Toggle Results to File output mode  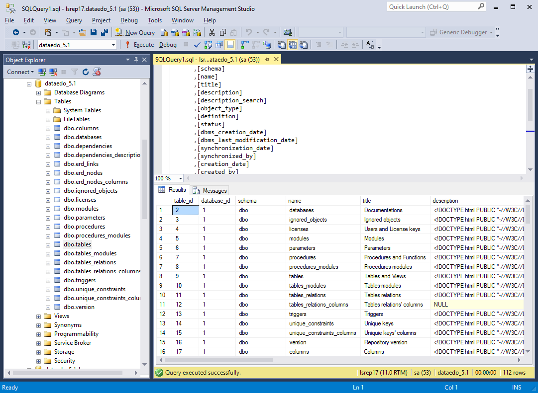tap(304, 45)
